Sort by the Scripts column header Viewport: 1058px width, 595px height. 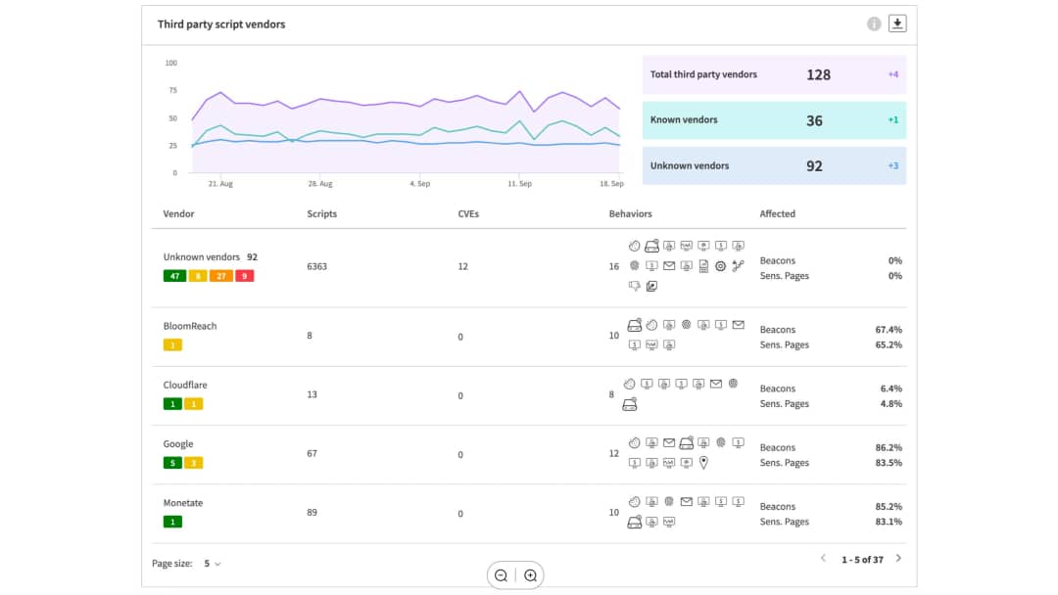tap(321, 213)
